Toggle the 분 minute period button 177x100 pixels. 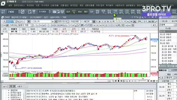(108, 21)
